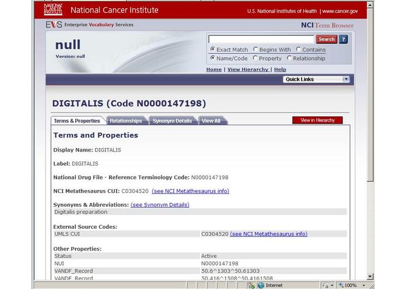Click the View in Hierarchy button

click(317, 121)
